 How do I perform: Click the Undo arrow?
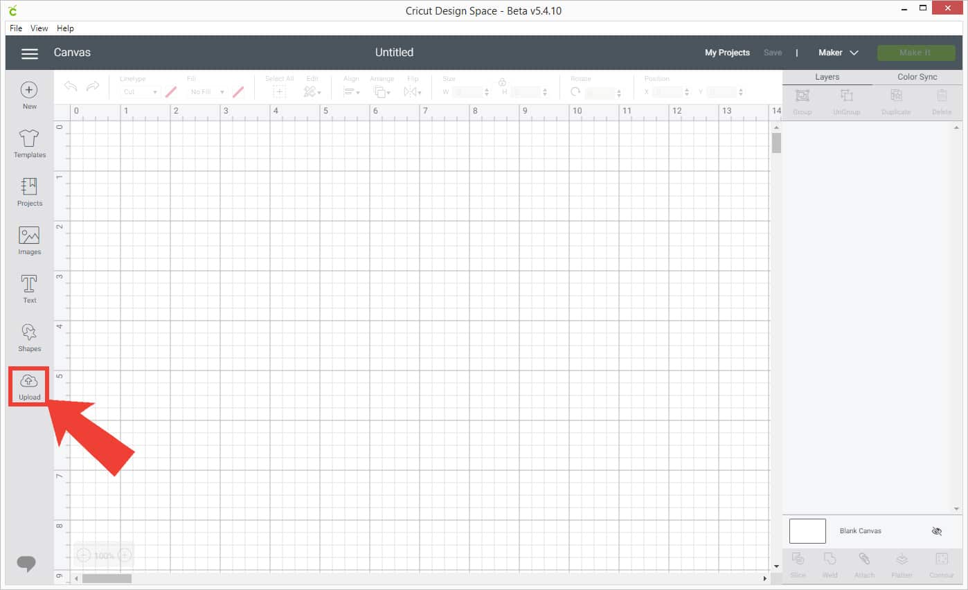pos(71,87)
